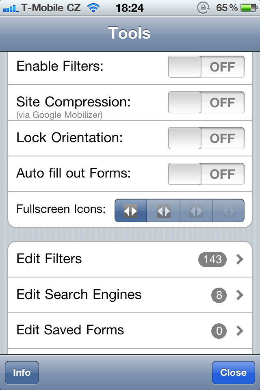Select the brightest fullscreen icon option
260x390 pixels.
(131, 210)
